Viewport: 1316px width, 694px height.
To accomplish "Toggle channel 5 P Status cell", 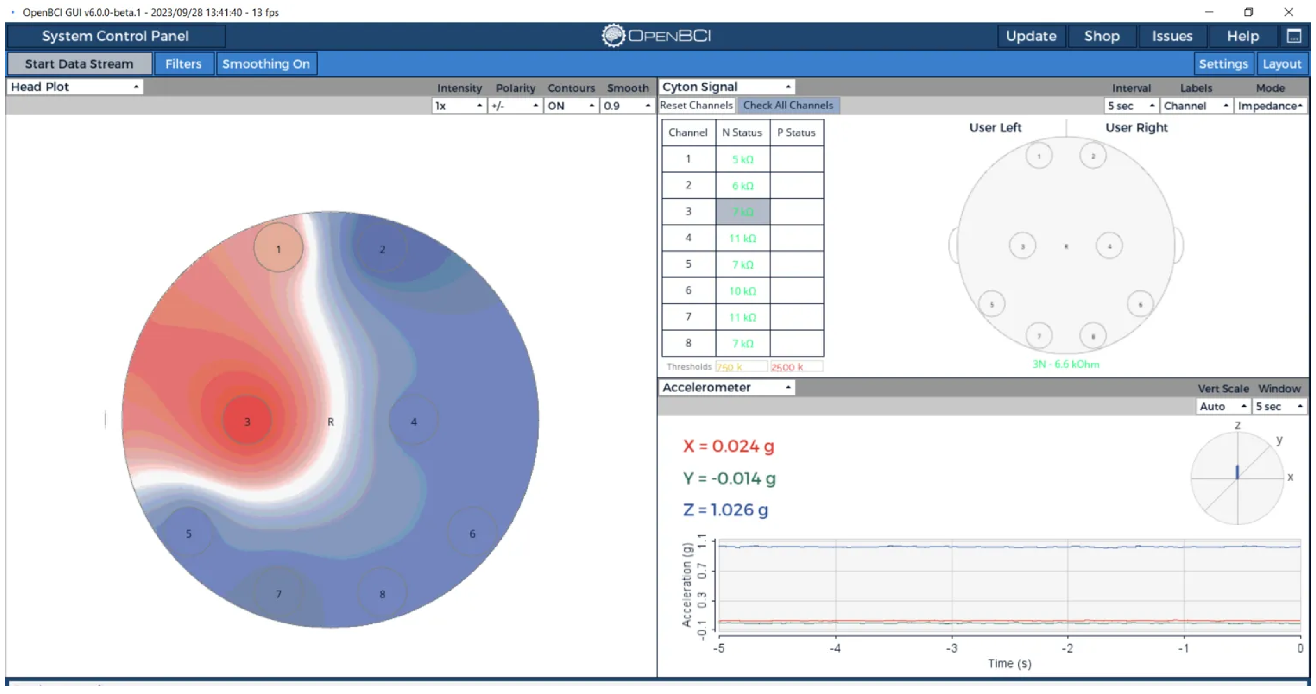I will (x=796, y=264).
